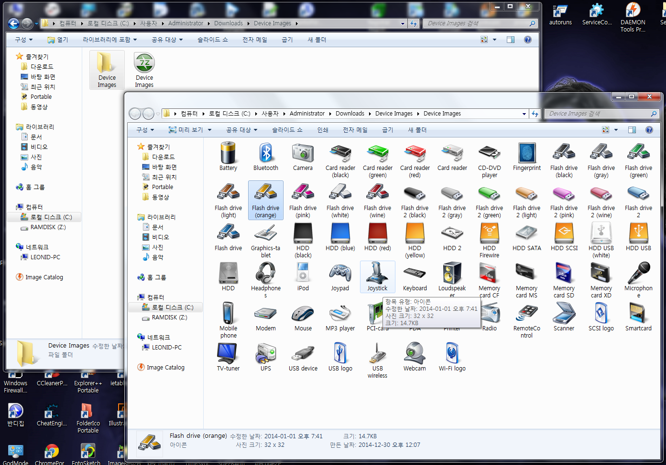Viewport: 666px width, 465px height.
Task: Select the Scanner icon file
Action: tap(564, 317)
